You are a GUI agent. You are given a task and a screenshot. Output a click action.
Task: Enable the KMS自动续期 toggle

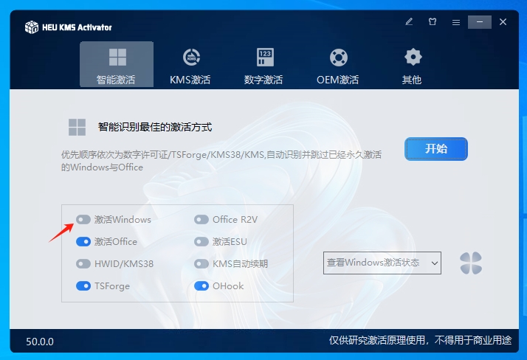[201, 264]
